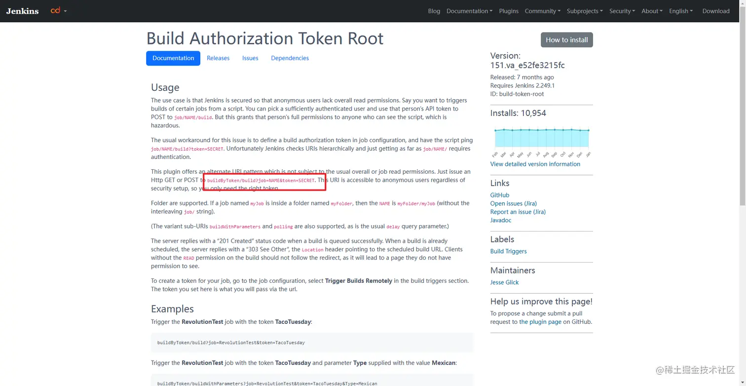The height and width of the screenshot is (386, 746).
Task: Switch to the Issues tab
Action: point(250,58)
